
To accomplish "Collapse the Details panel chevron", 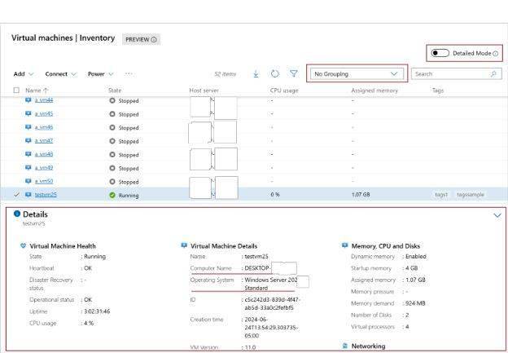I will coord(497,215).
